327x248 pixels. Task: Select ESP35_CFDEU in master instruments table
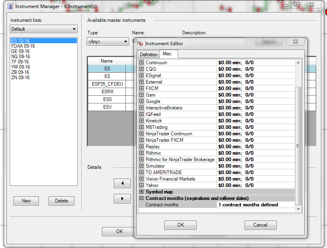pyautogui.click(x=107, y=84)
